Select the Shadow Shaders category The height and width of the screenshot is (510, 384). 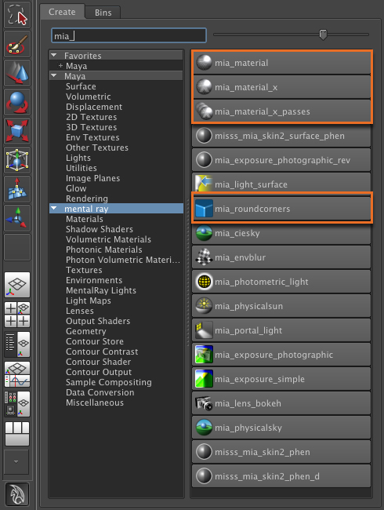(x=100, y=229)
